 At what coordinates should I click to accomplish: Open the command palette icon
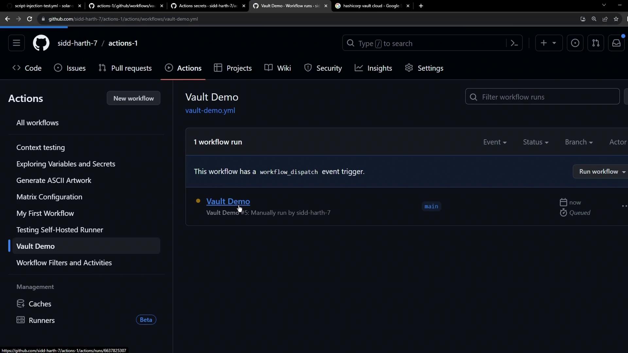514,43
